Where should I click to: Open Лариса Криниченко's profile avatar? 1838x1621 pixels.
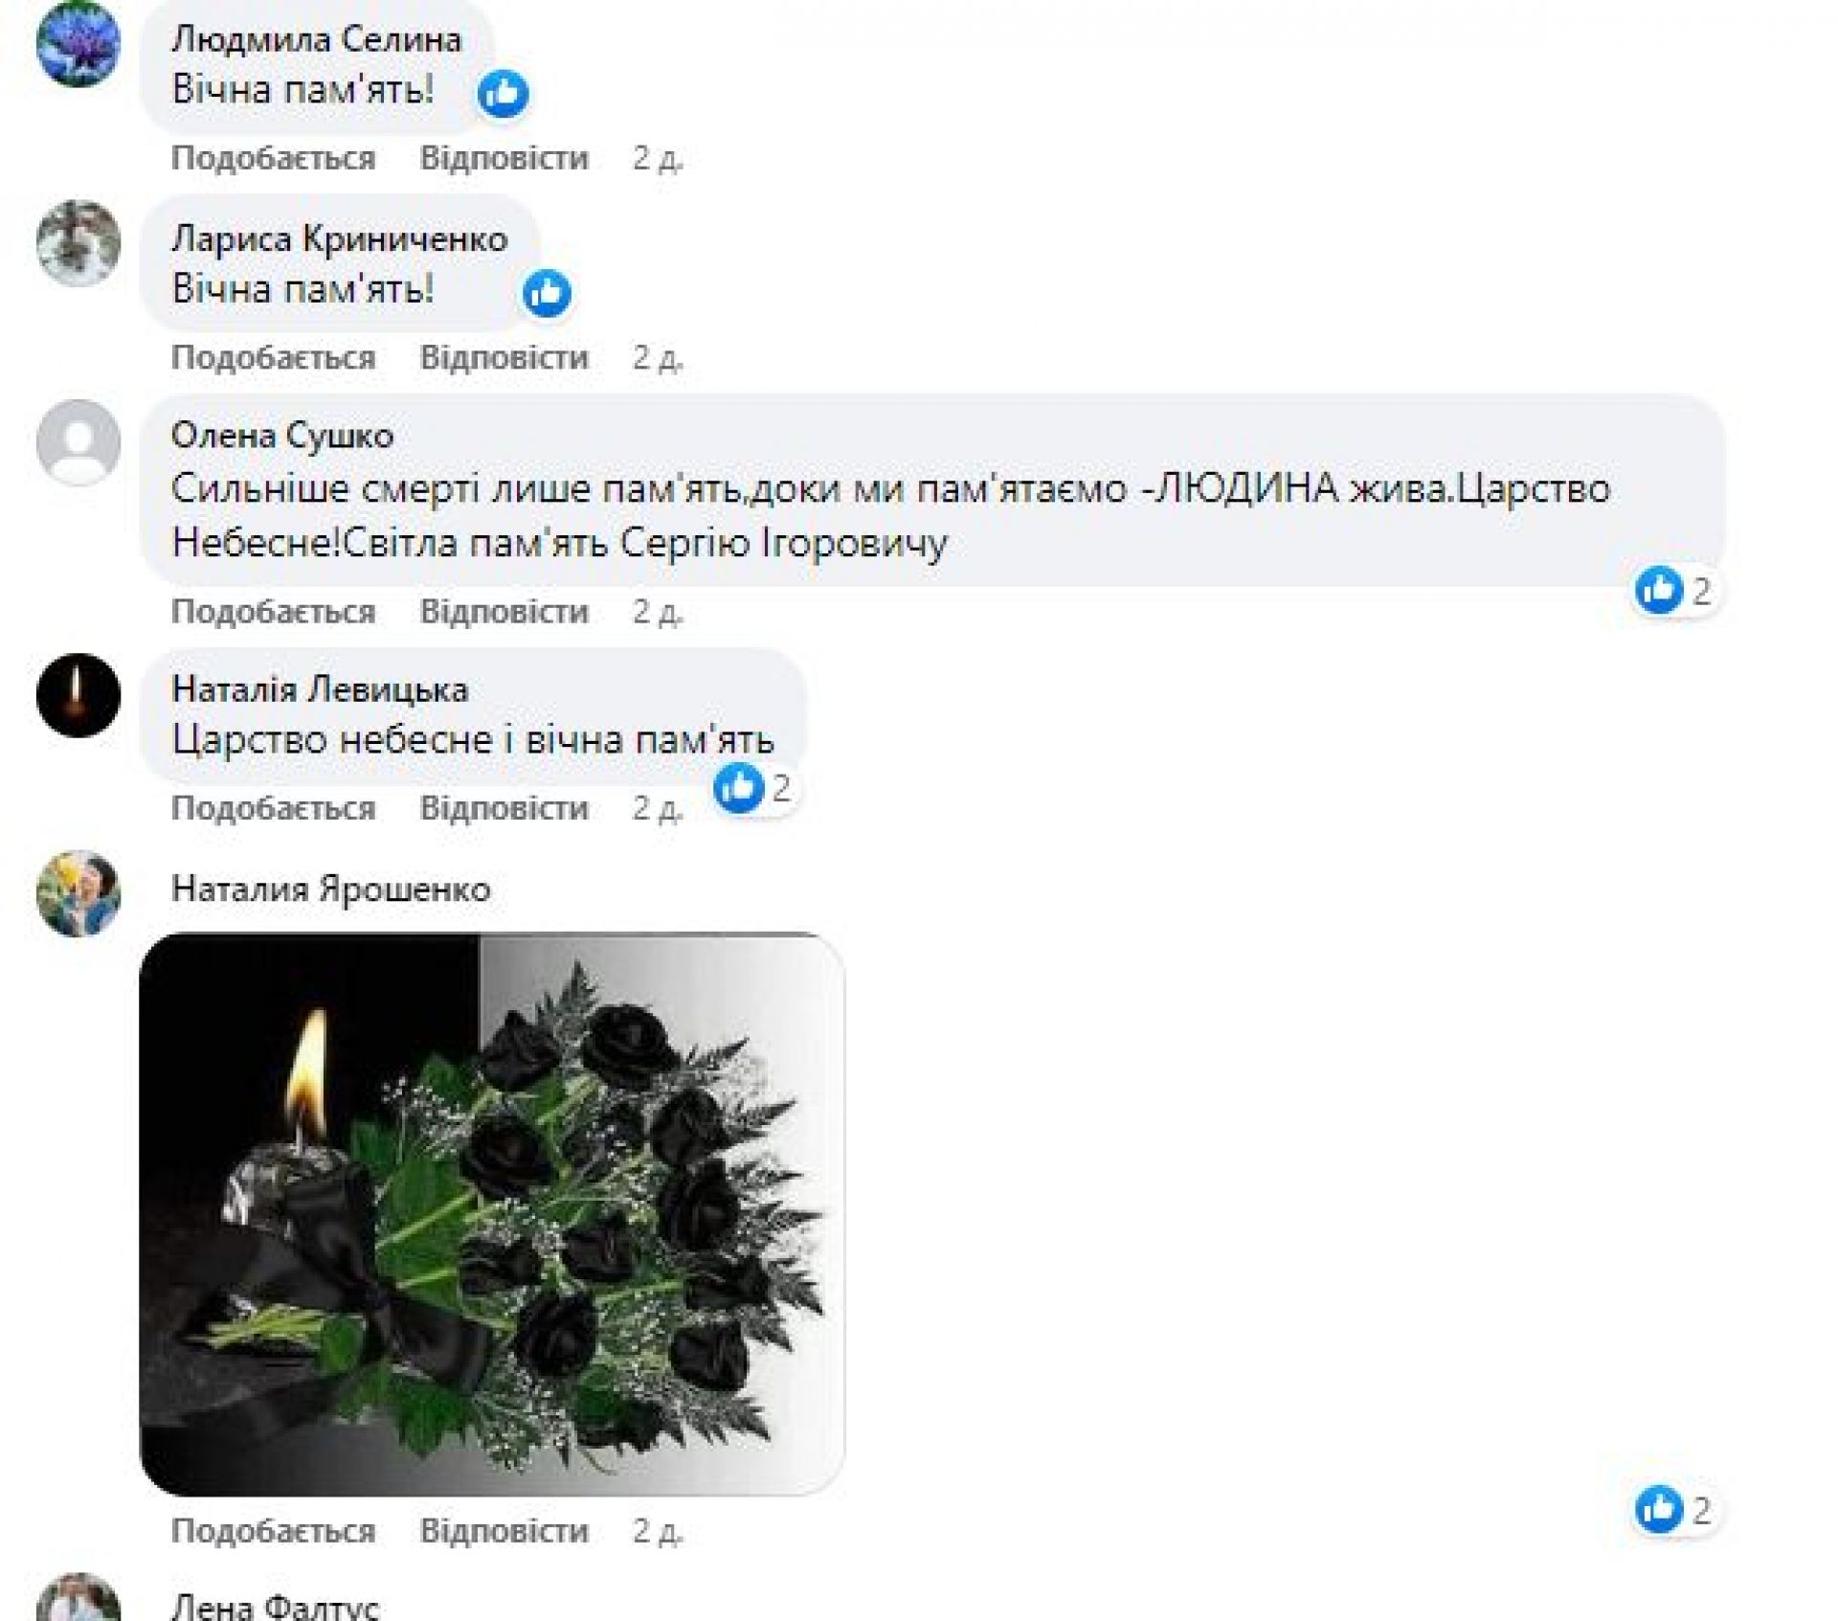[x=78, y=242]
